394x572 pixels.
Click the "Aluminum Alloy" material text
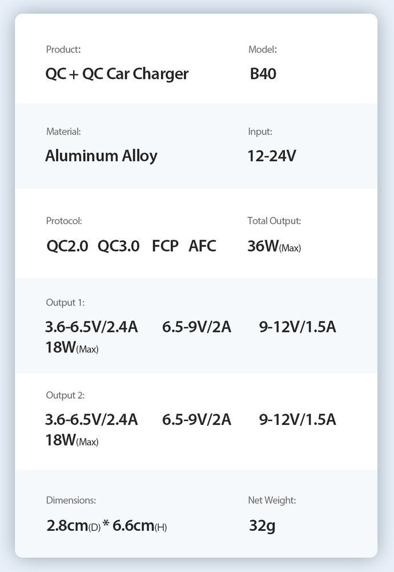[x=101, y=156]
